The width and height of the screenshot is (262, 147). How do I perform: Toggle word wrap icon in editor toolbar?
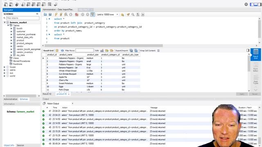[143, 15]
